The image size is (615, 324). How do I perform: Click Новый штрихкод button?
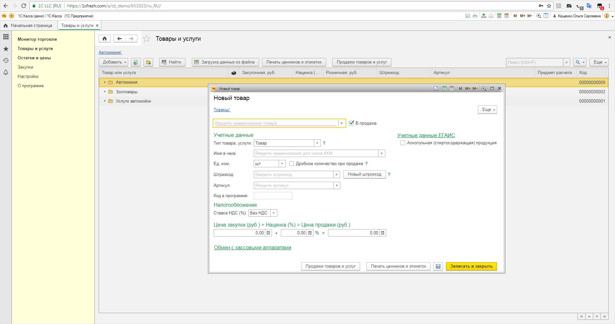365,174
